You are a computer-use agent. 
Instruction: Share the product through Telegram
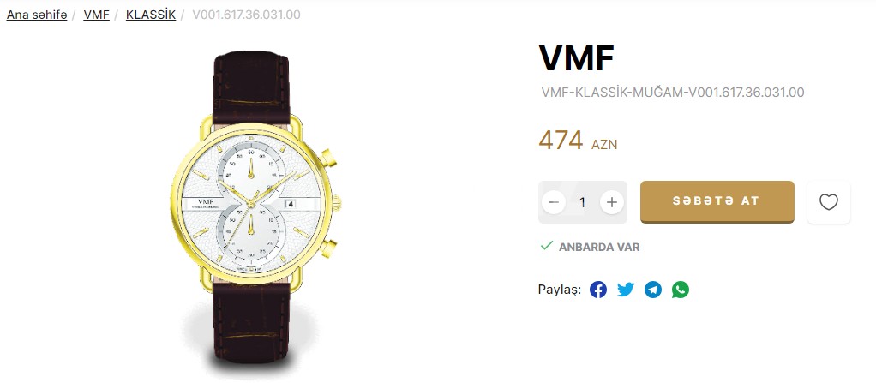[653, 290]
